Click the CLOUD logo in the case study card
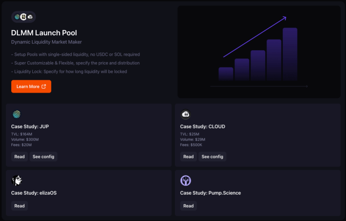346x221 pixels. pos(186,115)
